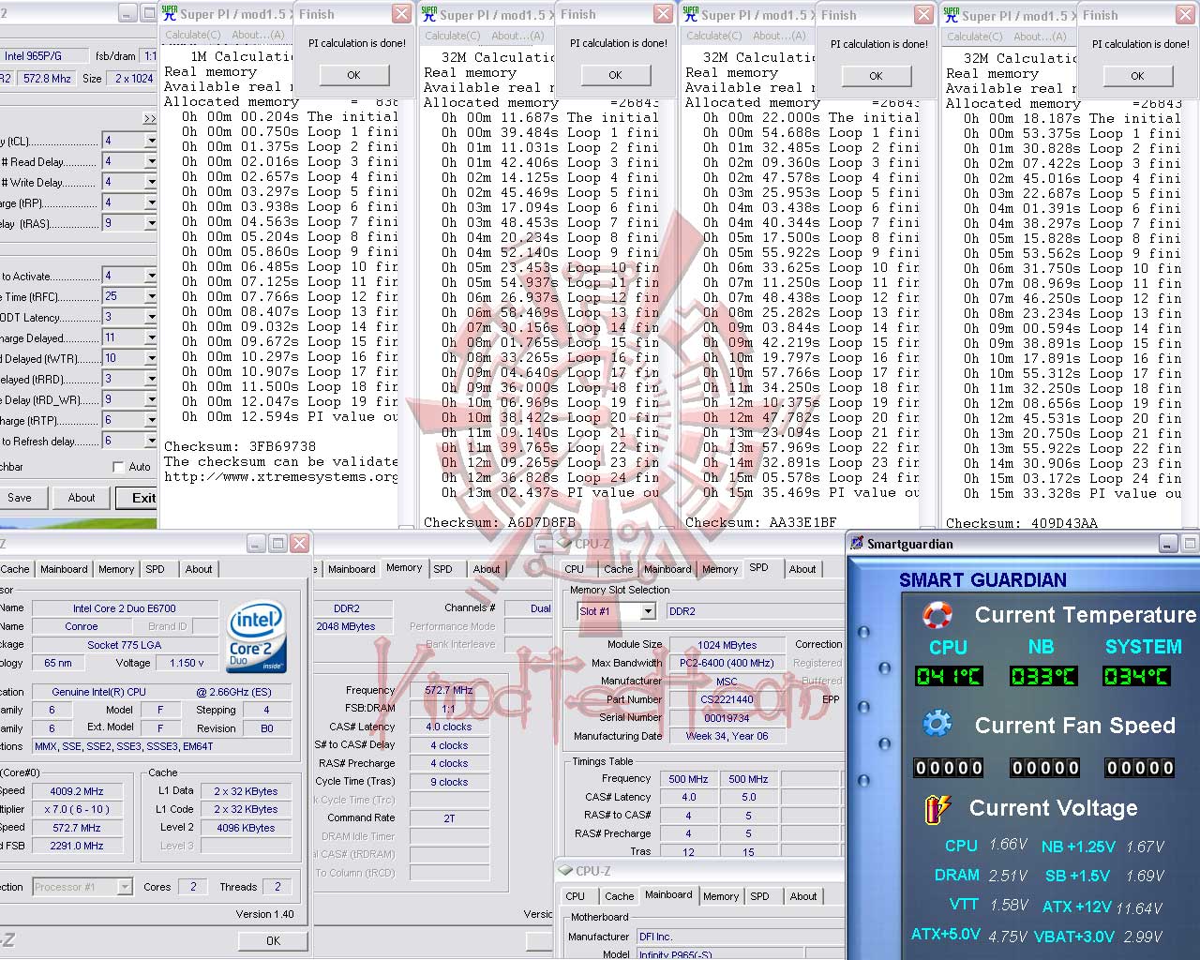Viewport: 1200px width, 960px height.
Task: Click the Super PI title icon above checksum A6D7D8FB
Action: tap(428, 13)
